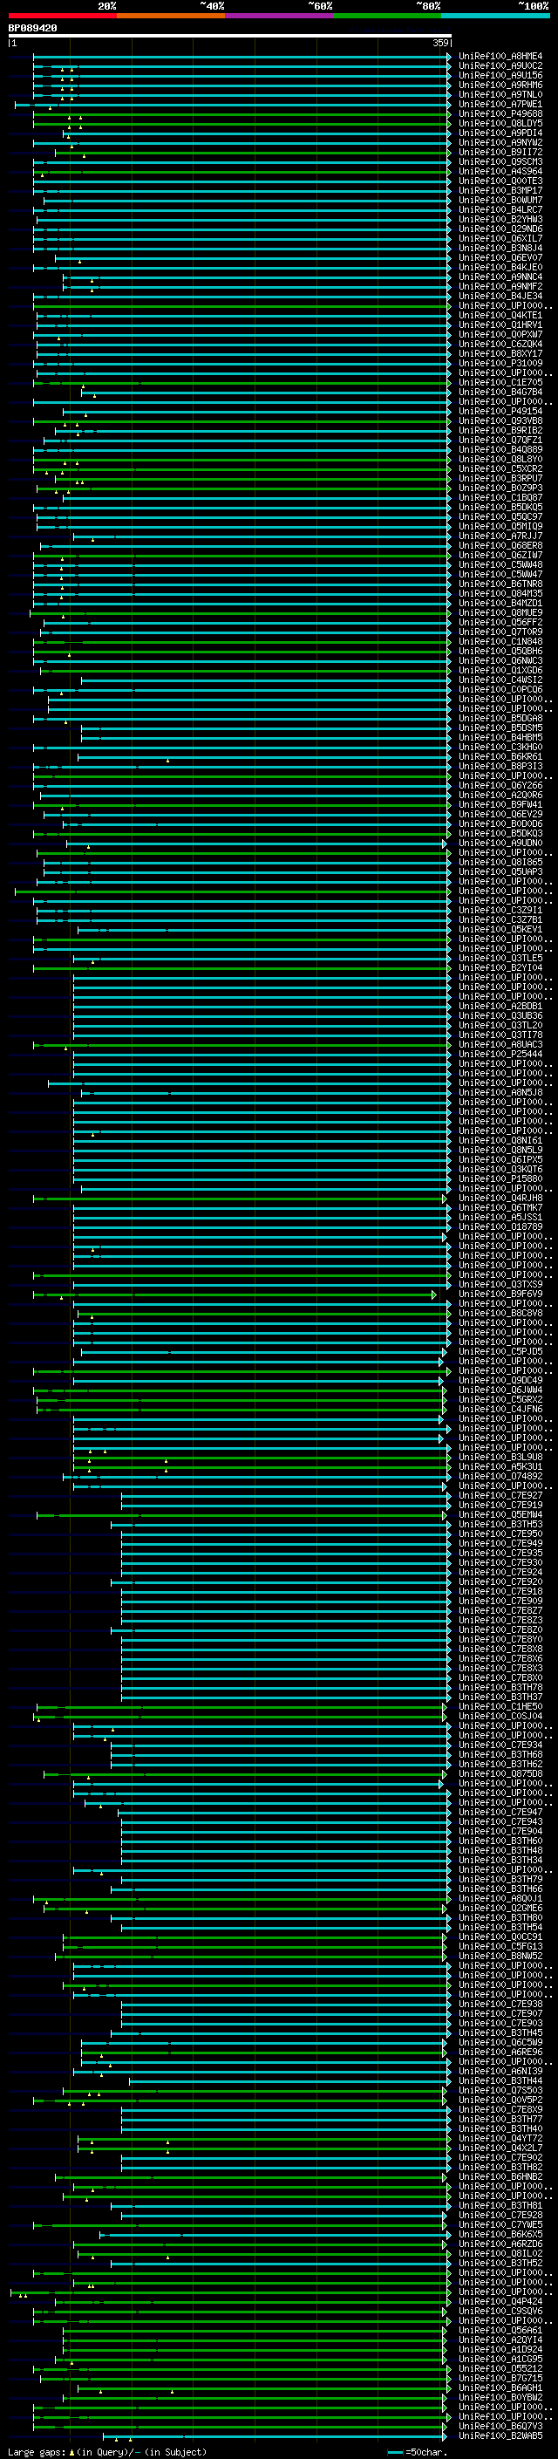Click the red 20% identity legend bar
This screenshot has width=558, height=2459.
(62, 17)
